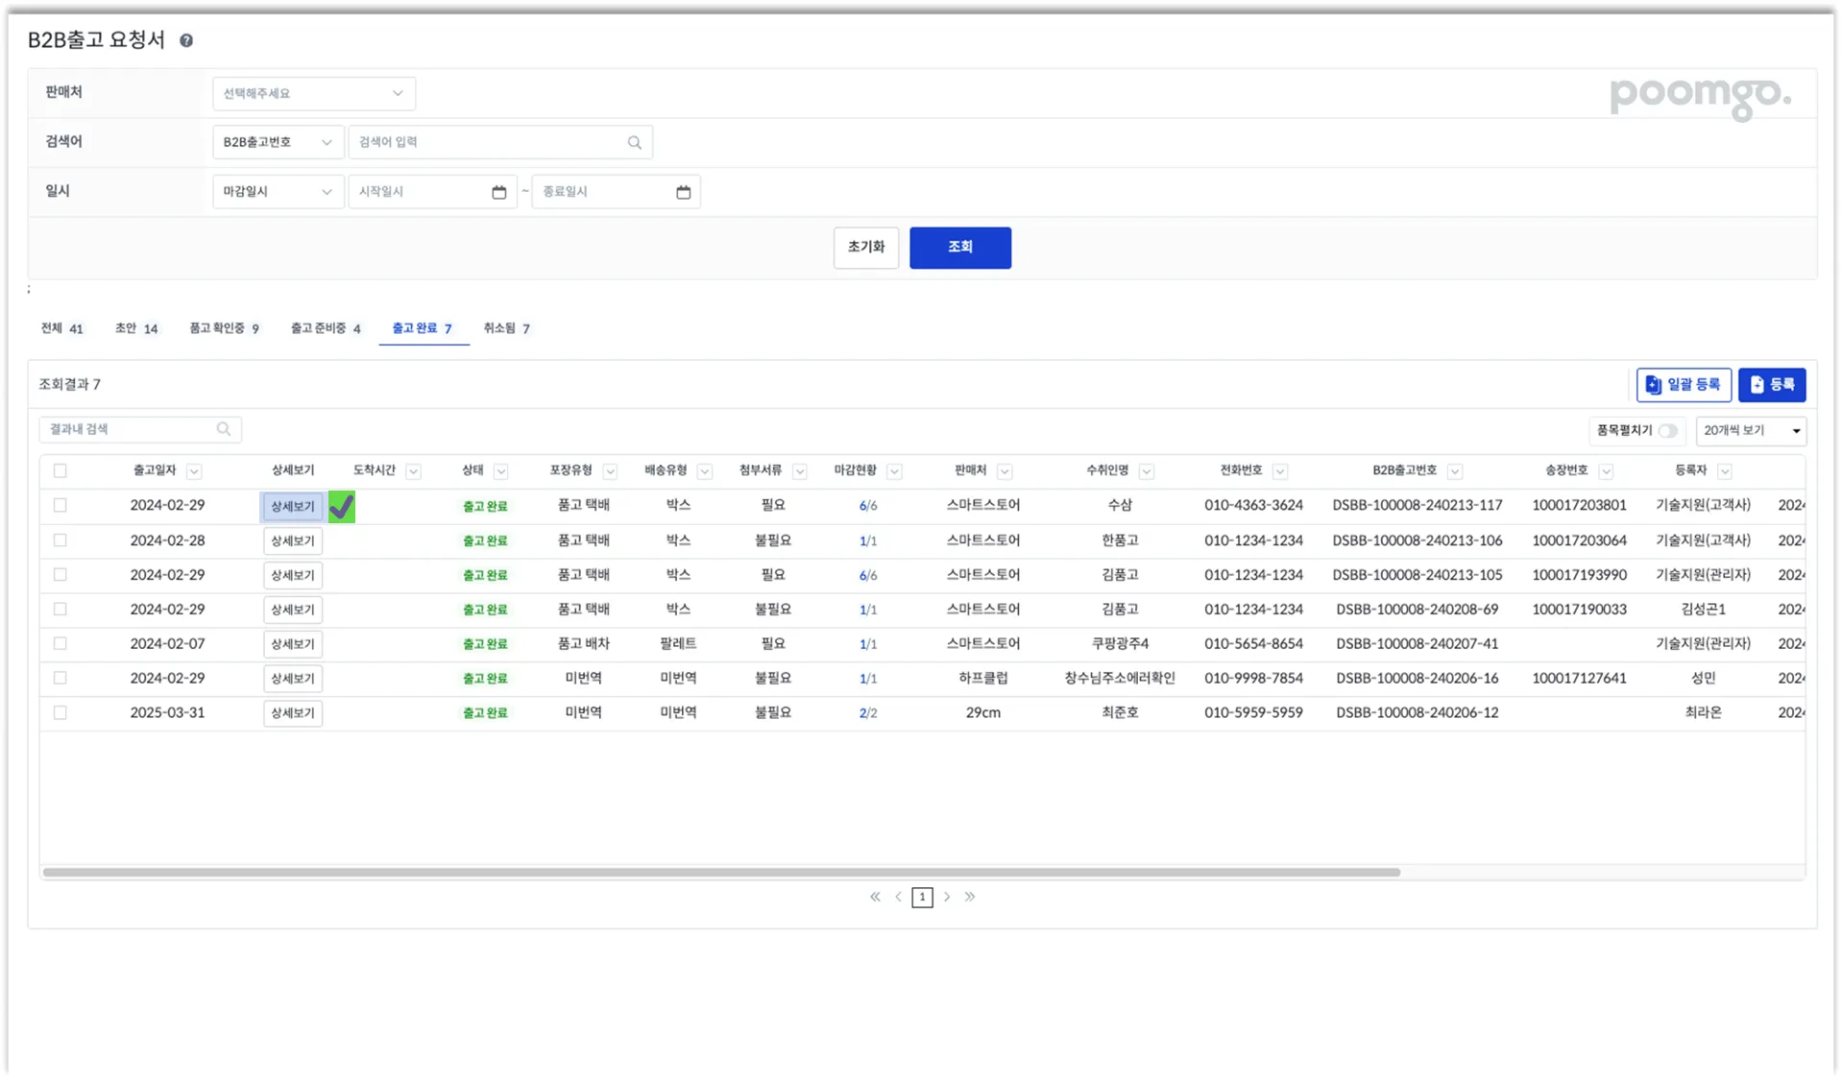Screen dimensions: 1842x1080
Task: Click the 시작일시 date input
Action: pyautogui.click(x=432, y=192)
